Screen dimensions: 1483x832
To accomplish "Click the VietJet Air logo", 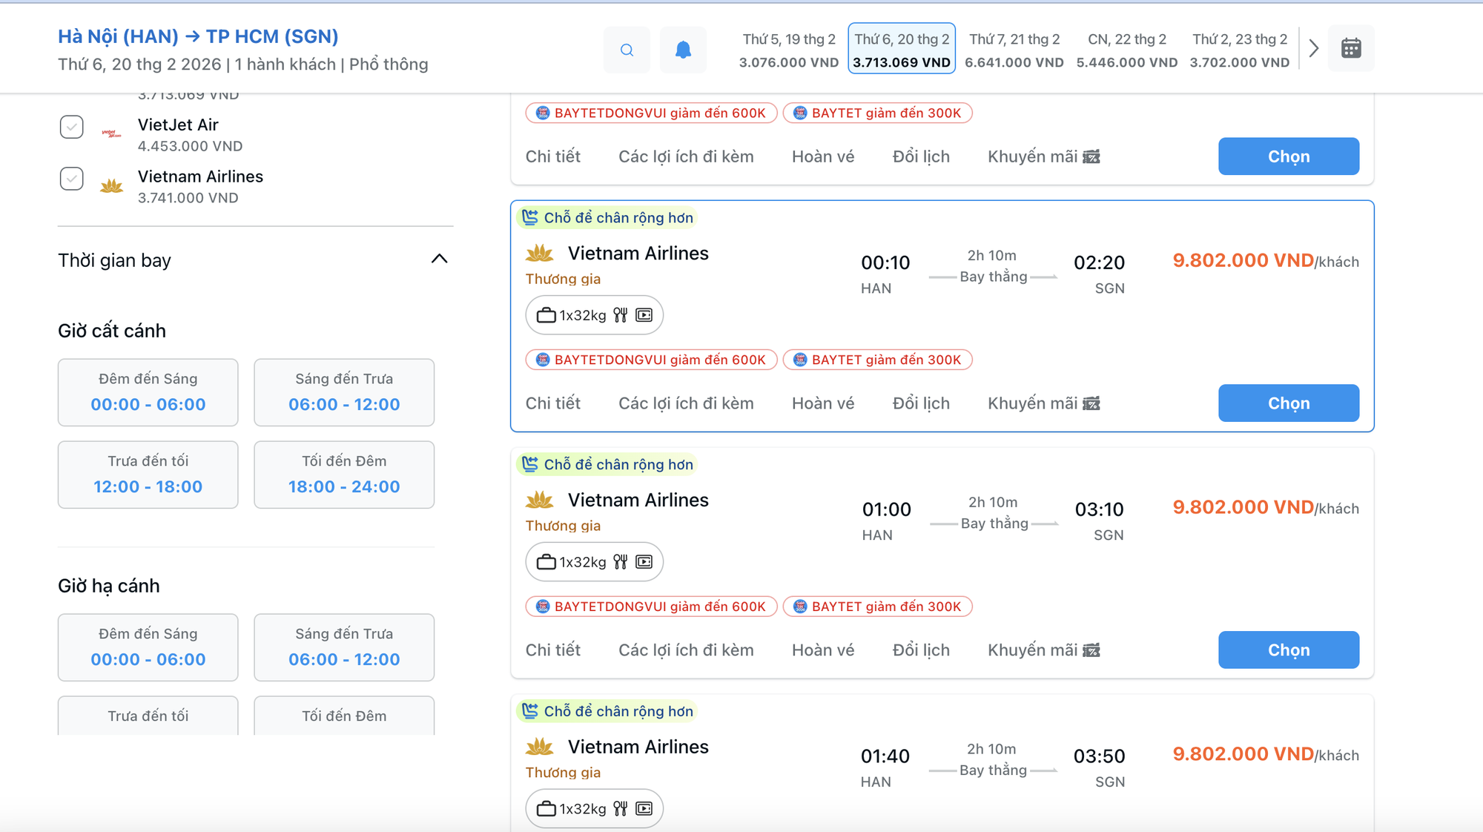I will [x=111, y=134].
